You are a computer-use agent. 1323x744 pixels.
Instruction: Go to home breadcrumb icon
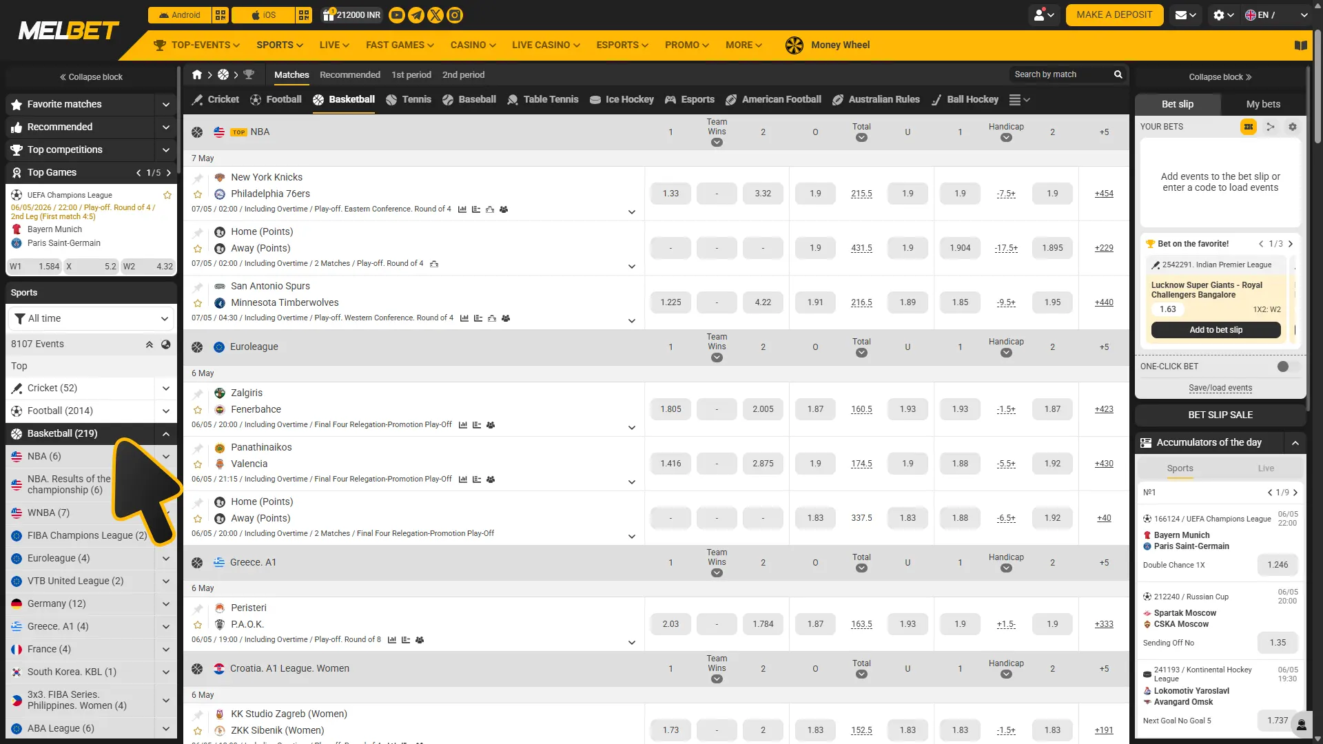[197, 74]
